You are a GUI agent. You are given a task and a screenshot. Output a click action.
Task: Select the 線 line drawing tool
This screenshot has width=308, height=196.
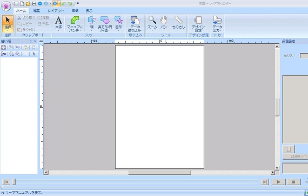[x=92, y=22]
